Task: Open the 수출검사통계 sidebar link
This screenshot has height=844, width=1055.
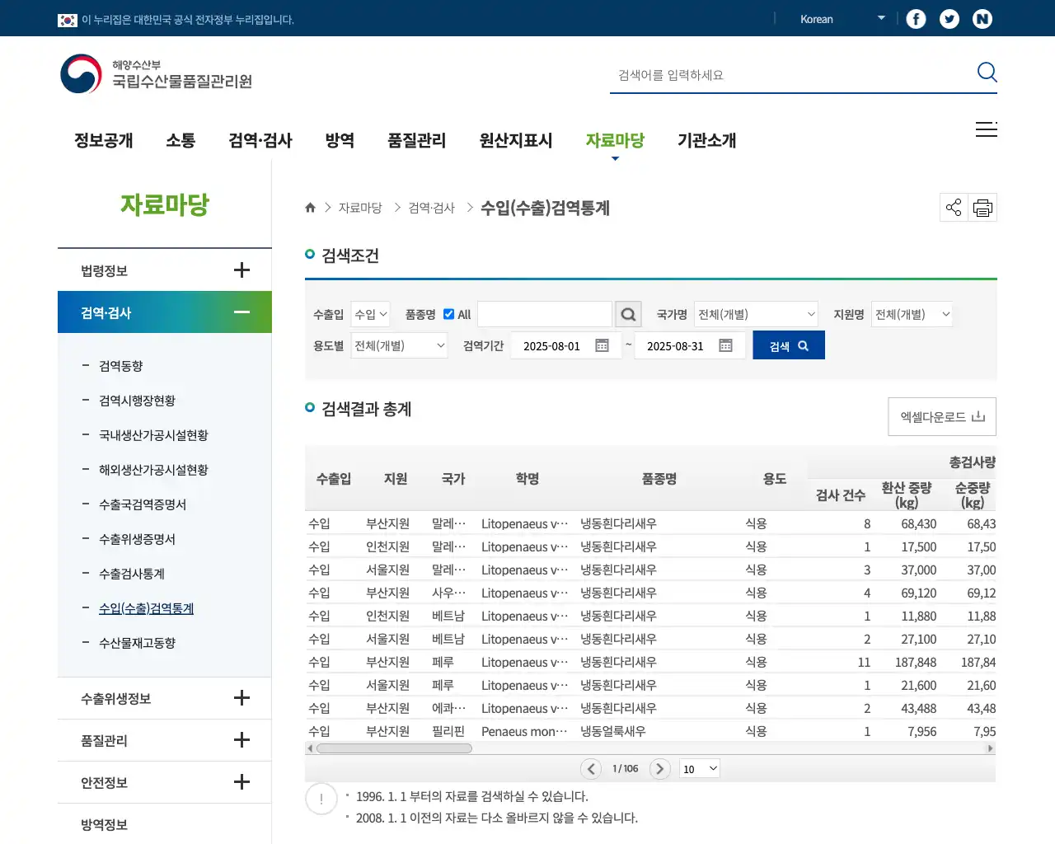Action: [x=132, y=574]
